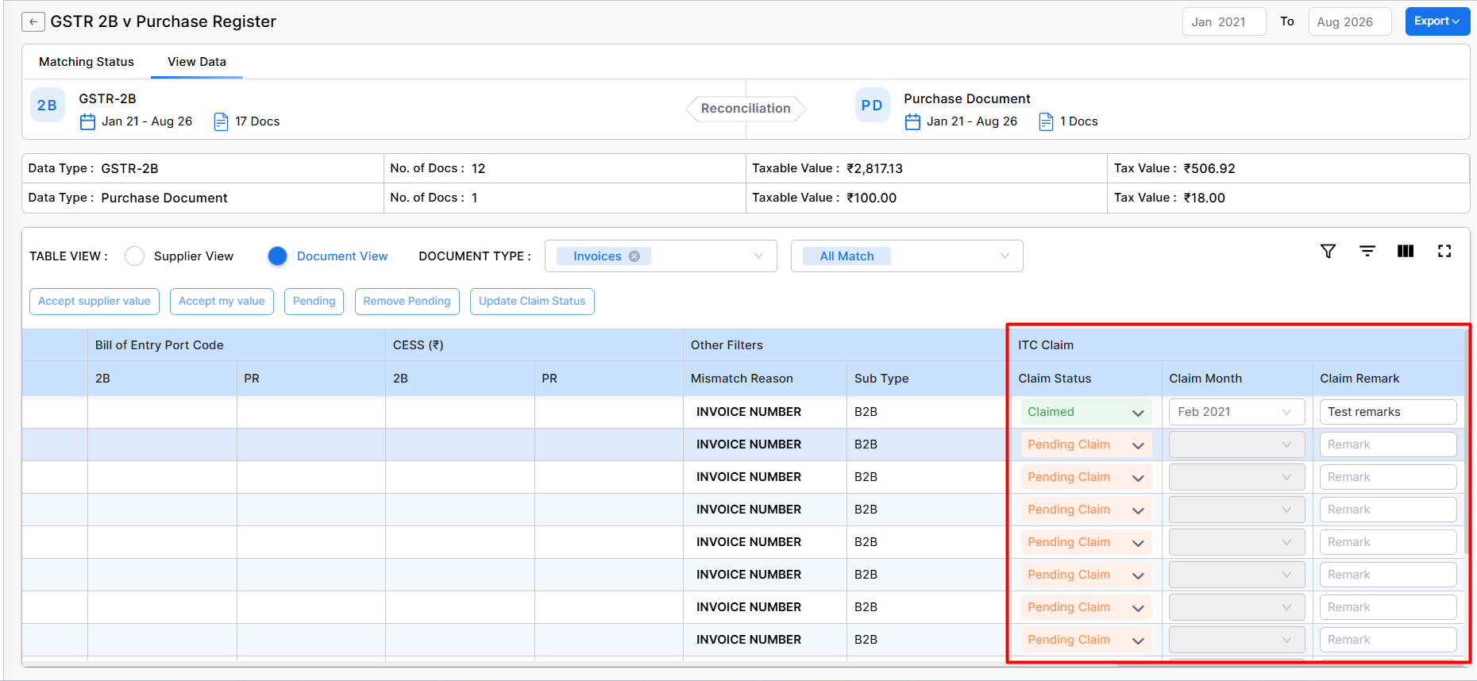Click the Other Filters group header

tap(727, 345)
